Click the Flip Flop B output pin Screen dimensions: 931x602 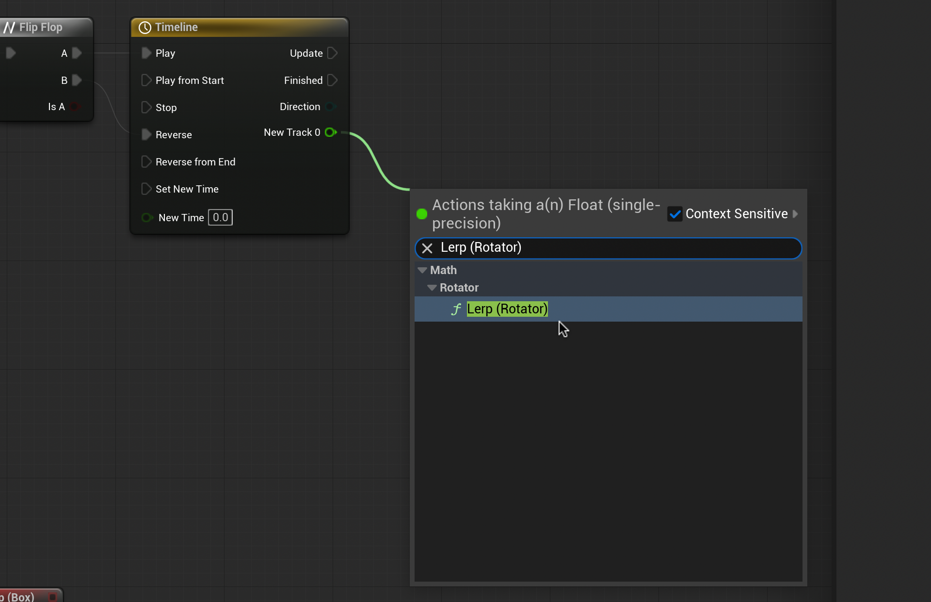[x=77, y=81]
